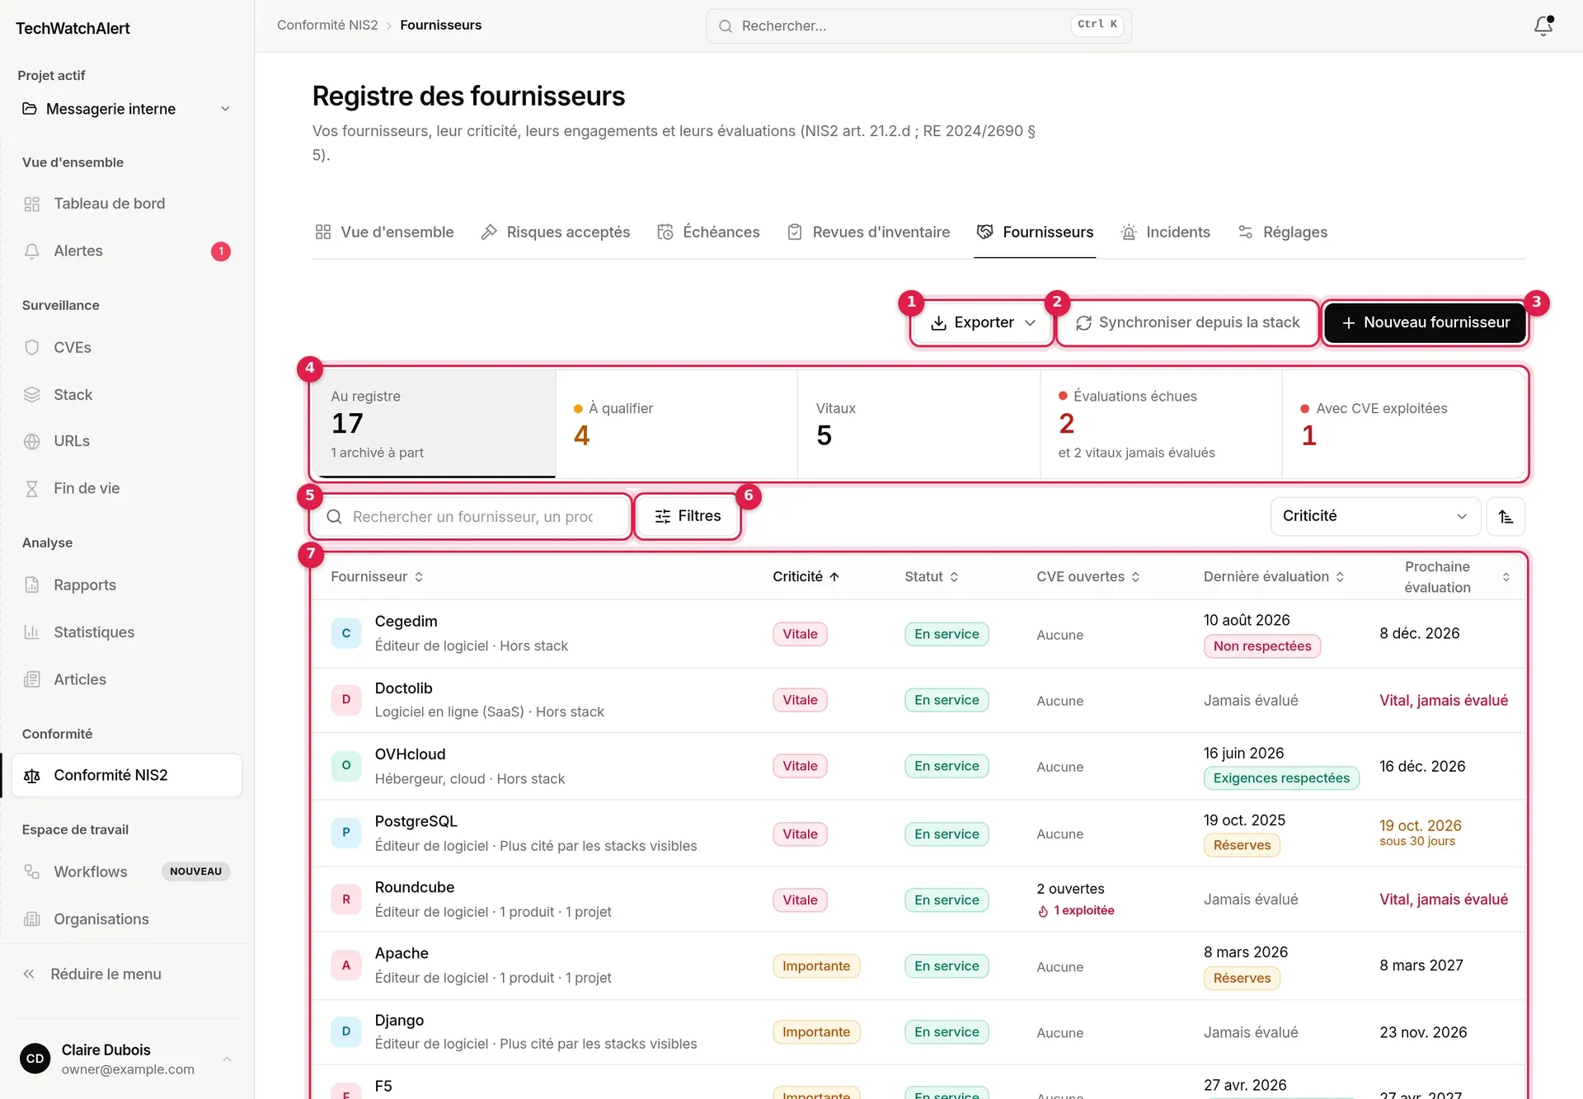Screen dimensions: 1583x1099
Task: Select Au registre 17 card
Action: [x=434, y=424]
